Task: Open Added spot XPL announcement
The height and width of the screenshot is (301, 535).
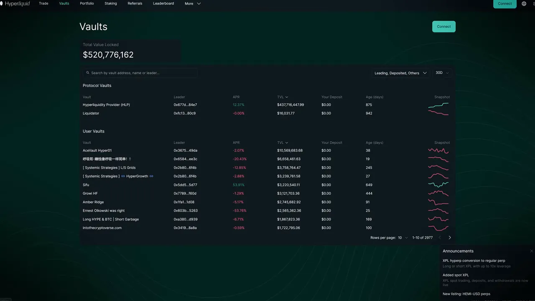Action: 456,275
